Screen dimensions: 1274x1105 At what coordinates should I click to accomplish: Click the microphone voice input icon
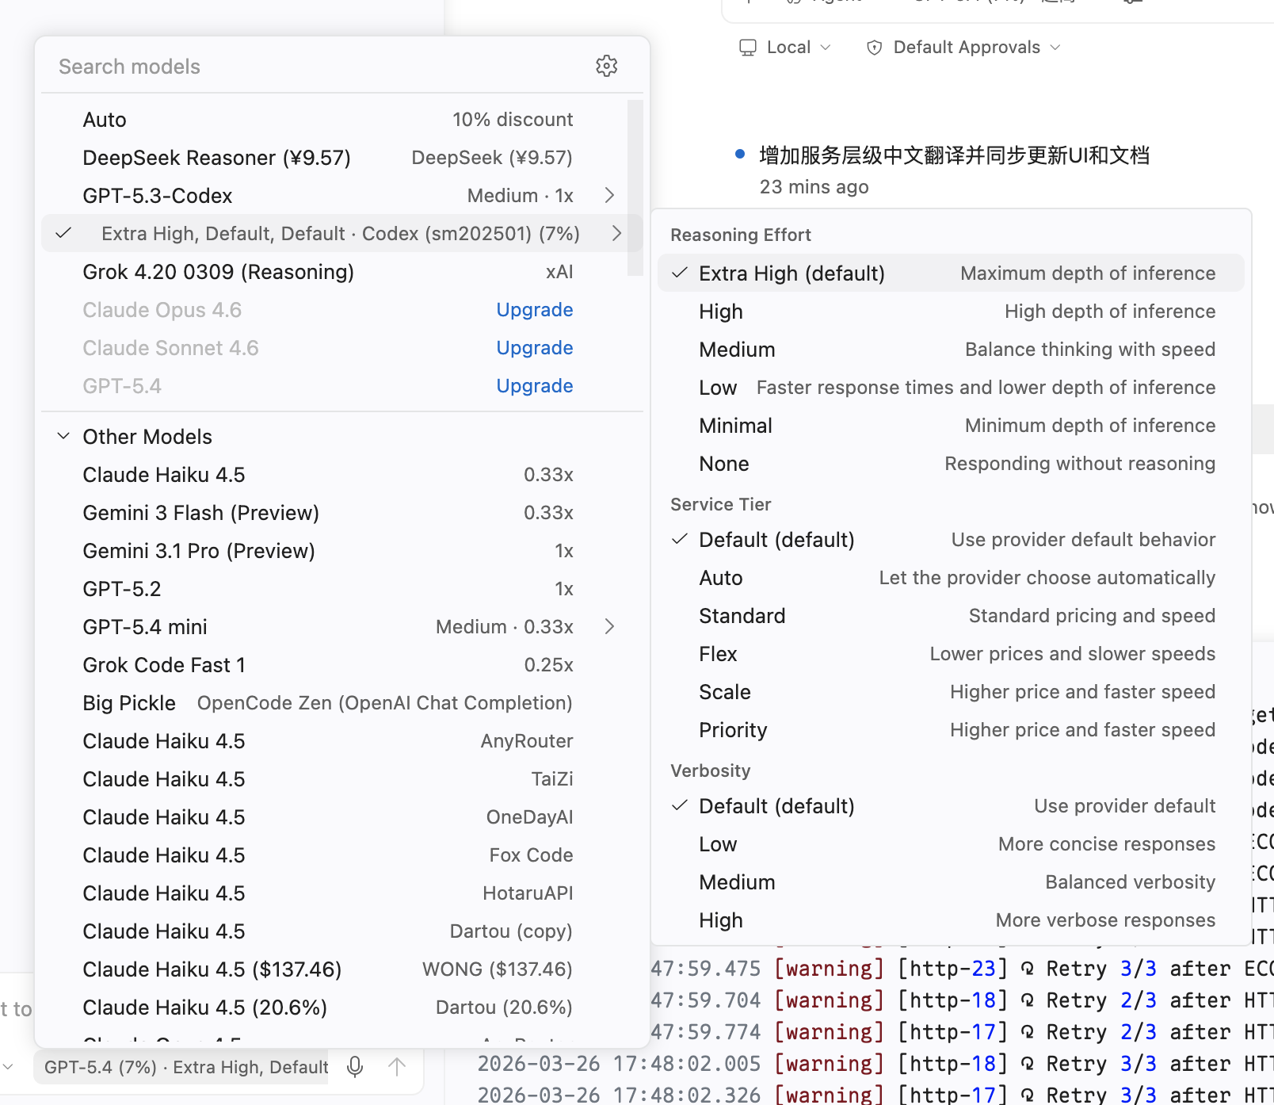coord(355,1067)
